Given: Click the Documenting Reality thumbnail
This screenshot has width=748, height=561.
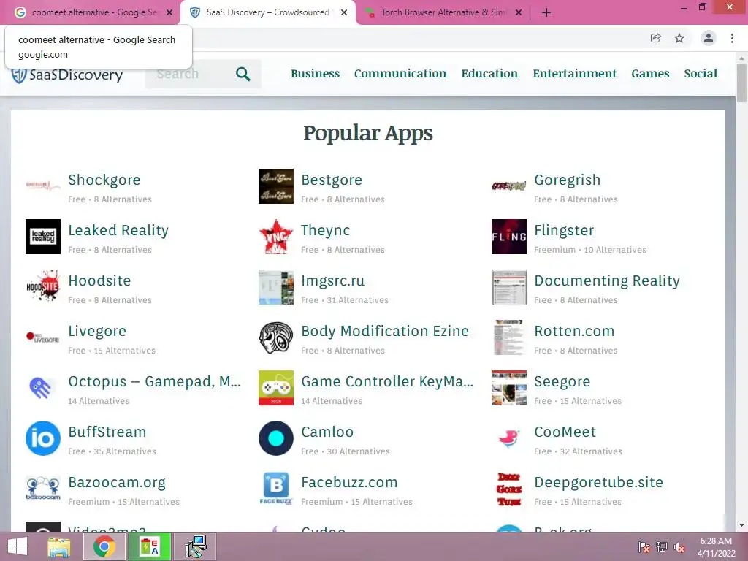Looking at the screenshot, I should 509,287.
